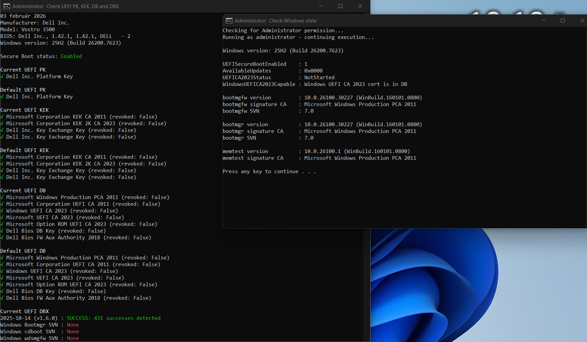Click the 'AvailableUpdates' value 0x0000

(x=313, y=71)
